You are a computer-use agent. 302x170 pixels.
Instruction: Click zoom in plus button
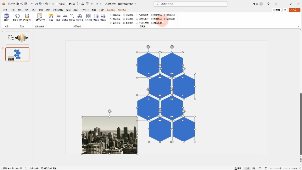coord(289,168)
